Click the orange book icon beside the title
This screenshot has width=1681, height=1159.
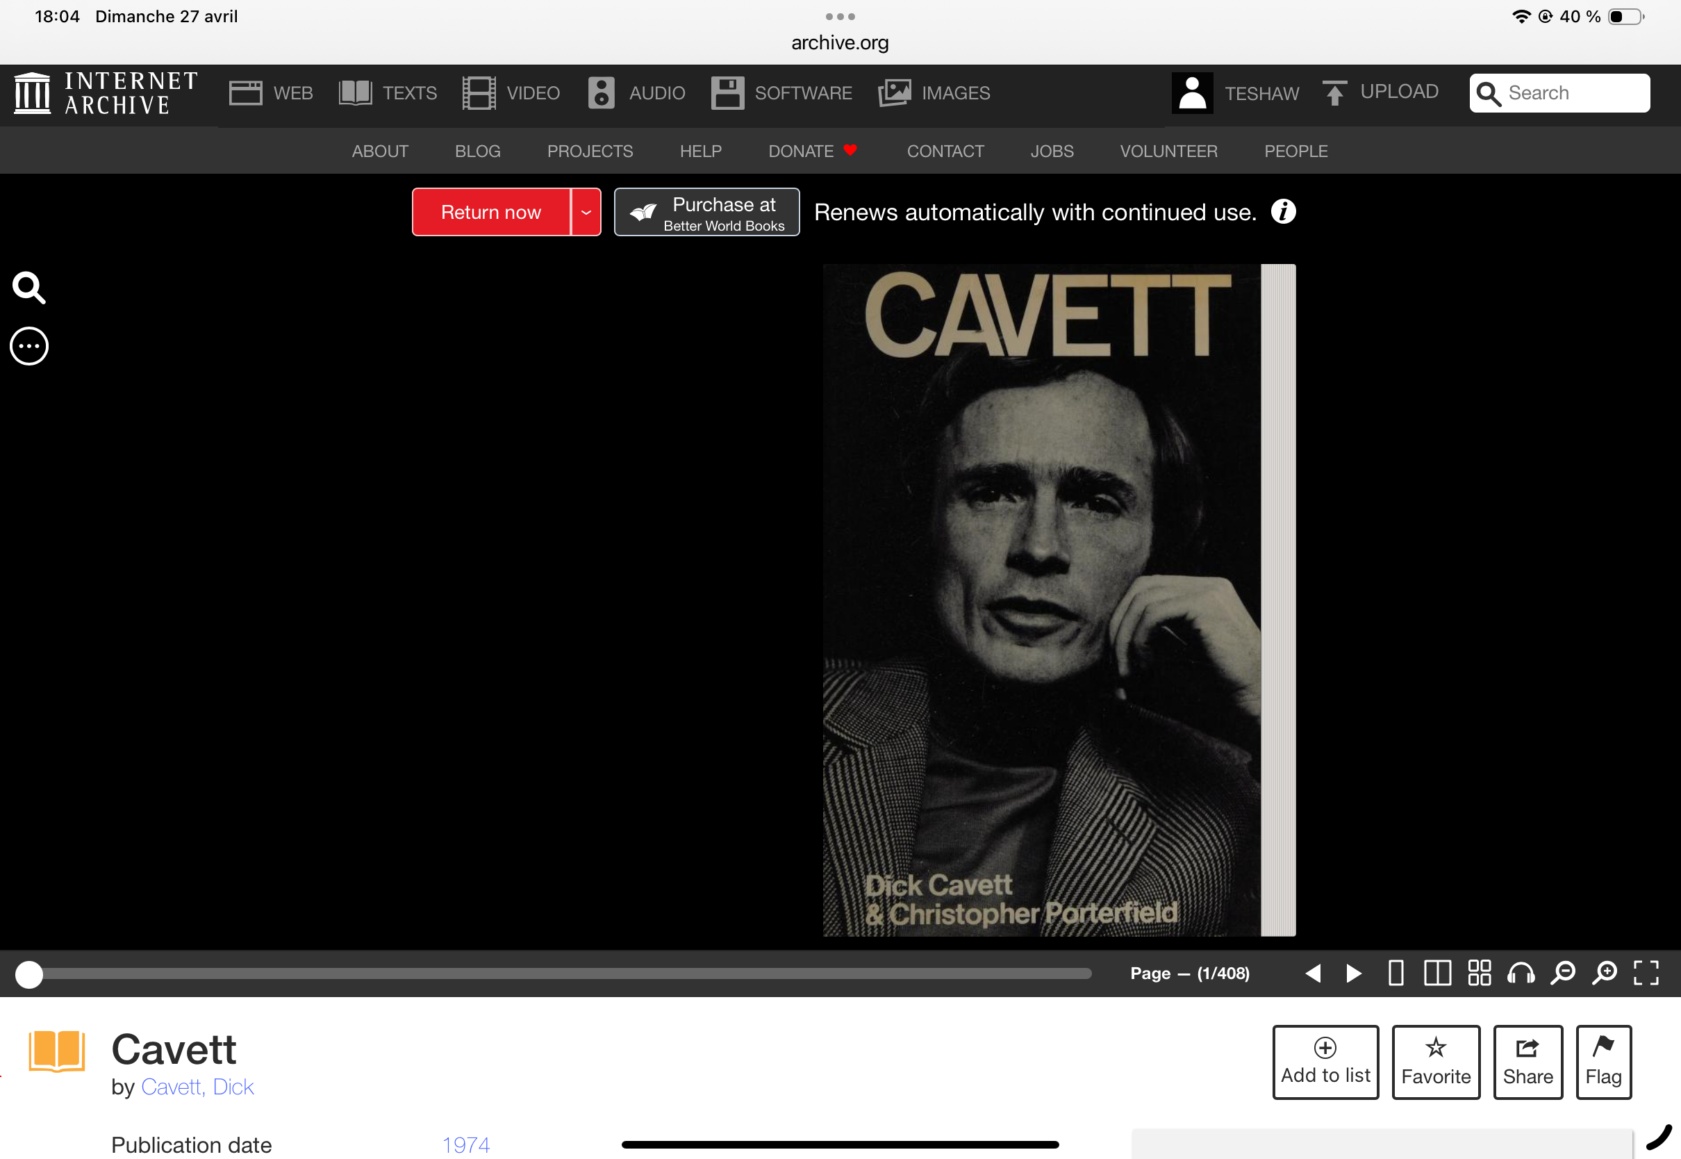coord(57,1051)
